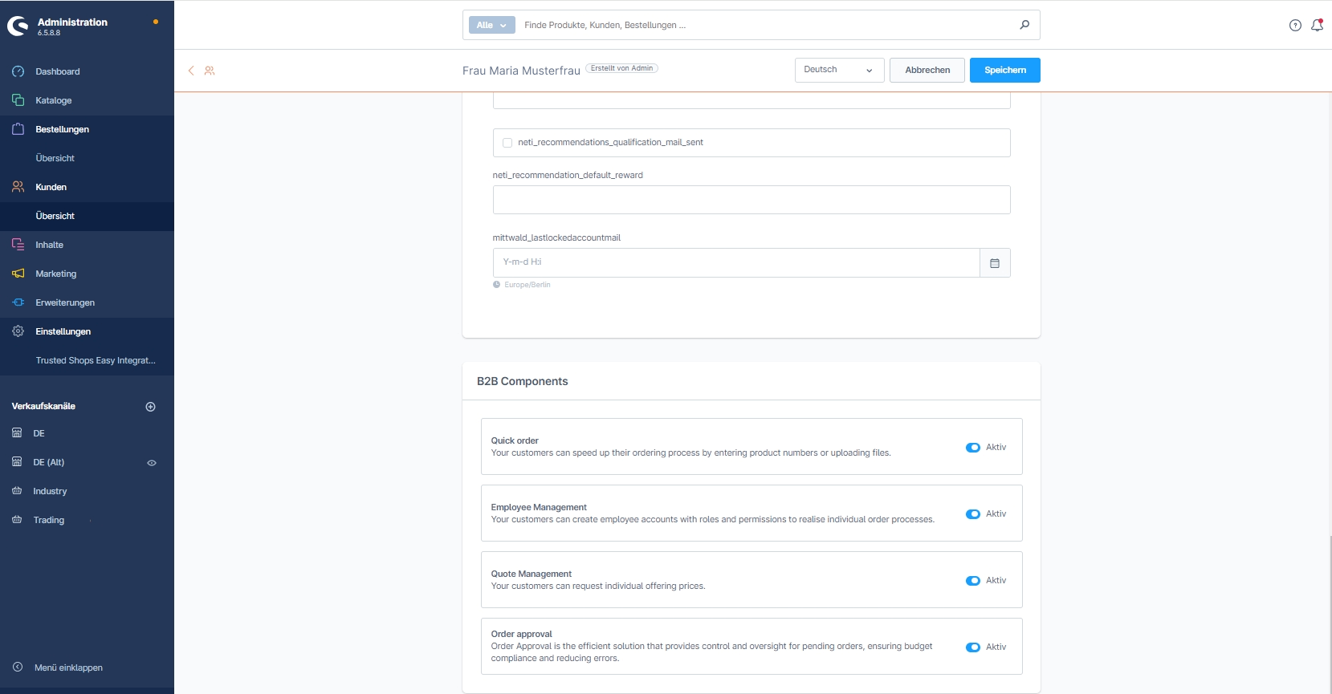Click the Menü einklappen arrow icon
The width and height of the screenshot is (1332, 694).
[18, 668]
